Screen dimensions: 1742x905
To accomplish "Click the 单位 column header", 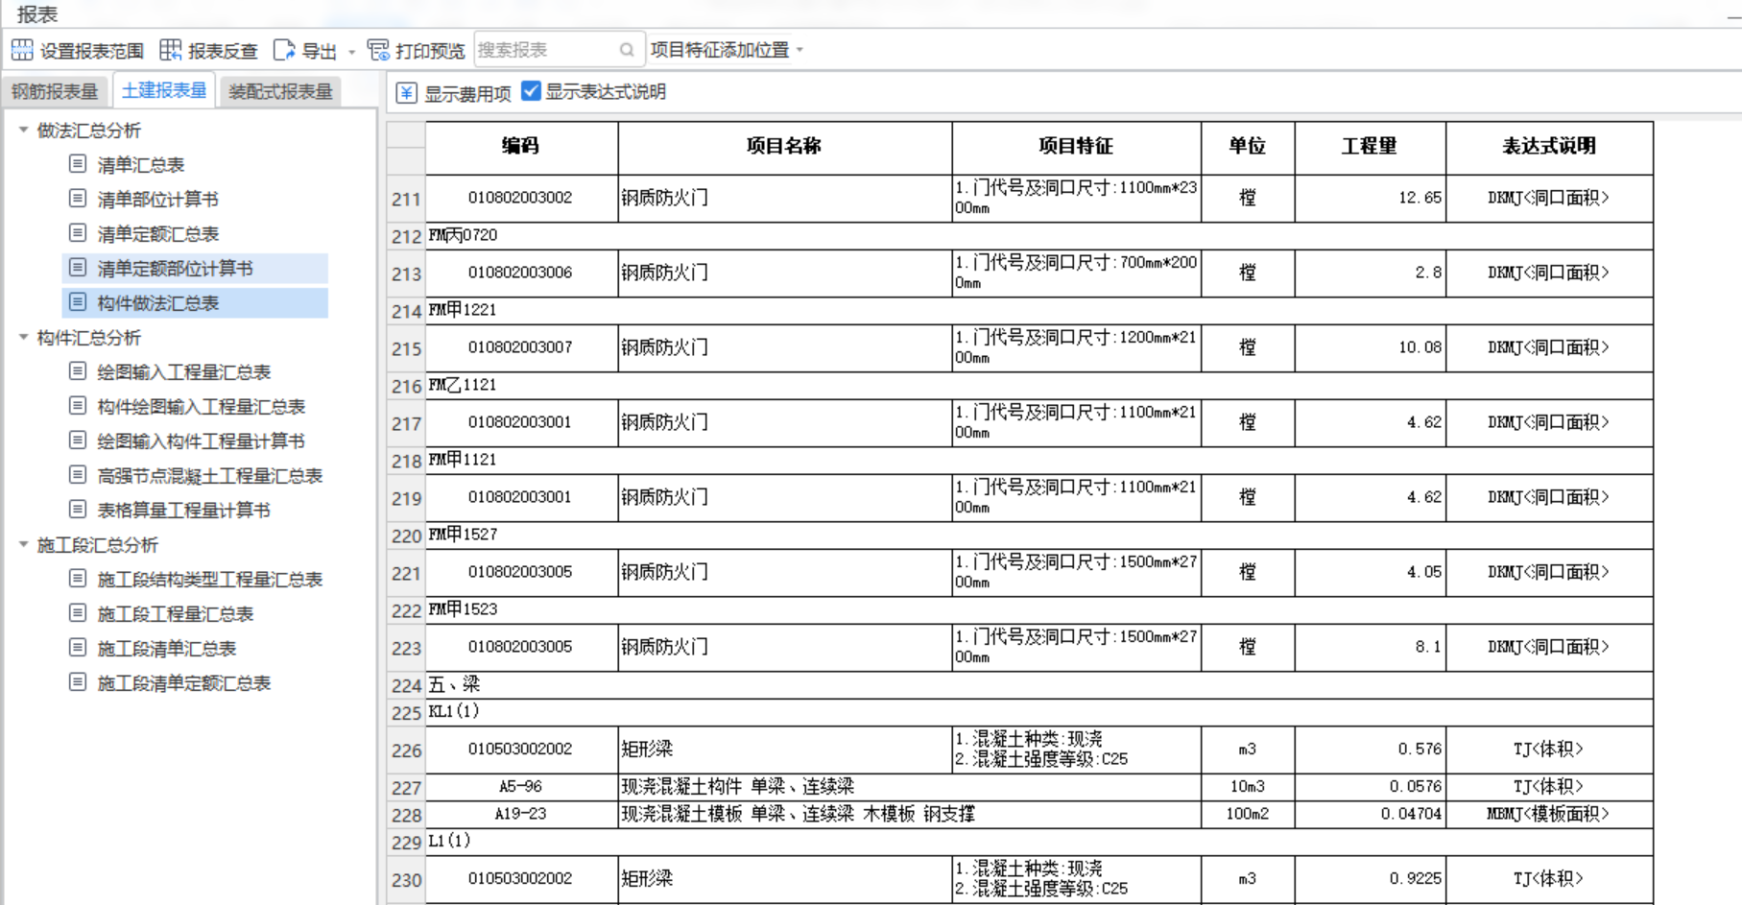I will click(x=1248, y=147).
